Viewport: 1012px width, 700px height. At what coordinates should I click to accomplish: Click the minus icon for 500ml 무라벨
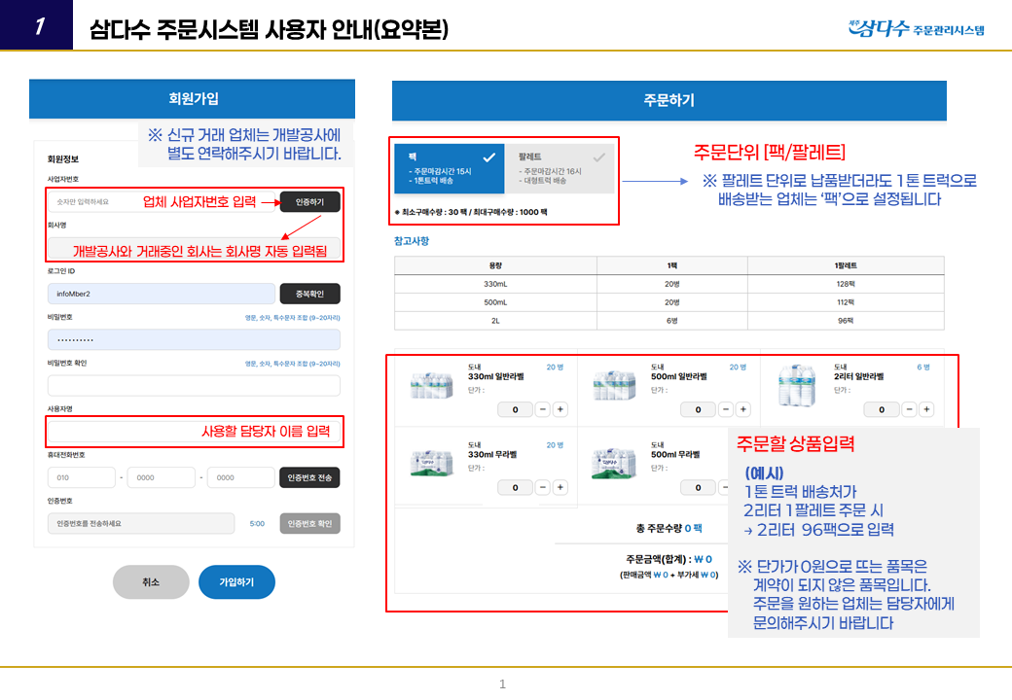727,487
